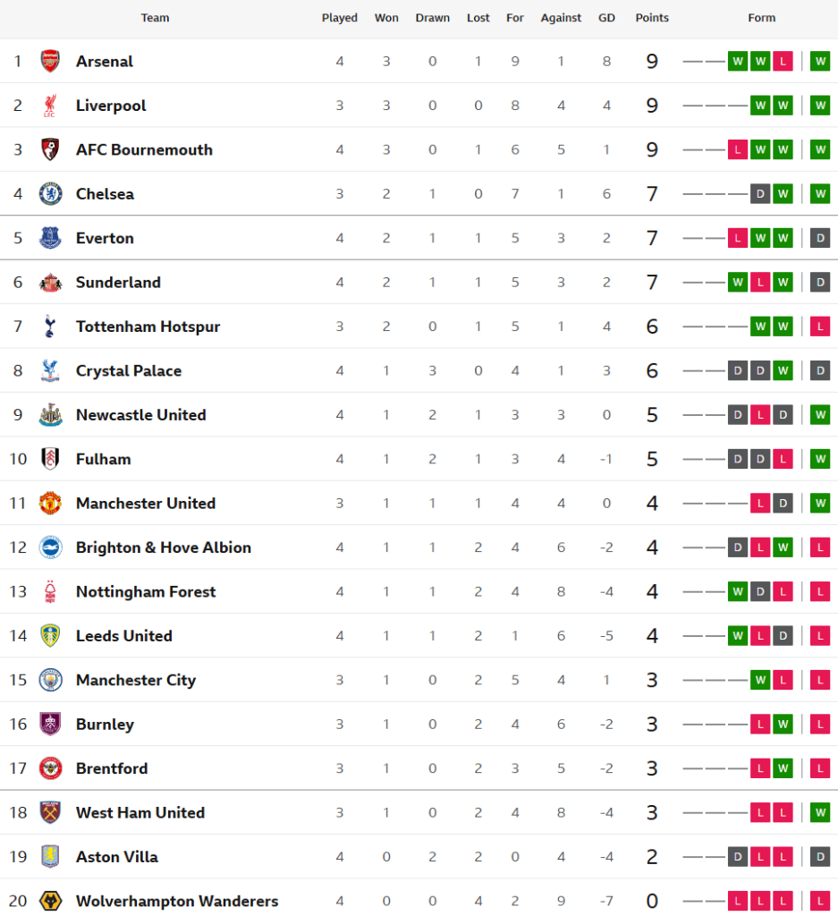Click the Form column header
This screenshot has height=916, width=838.
click(761, 18)
